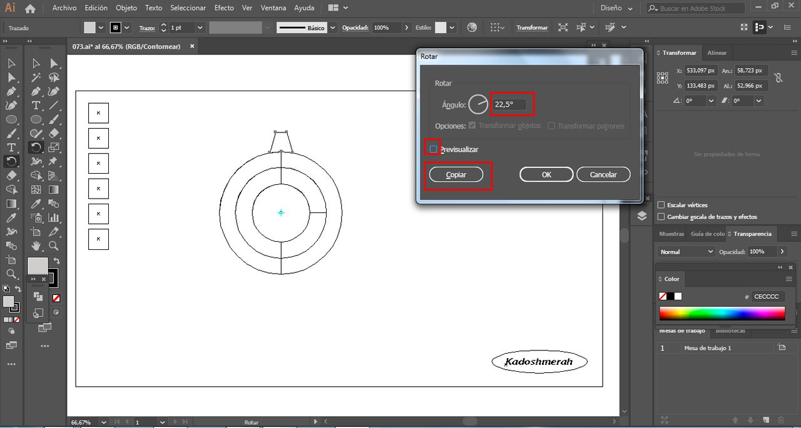Close the 073.ai document tab
The image size is (801, 428).
(x=192, y=46)
